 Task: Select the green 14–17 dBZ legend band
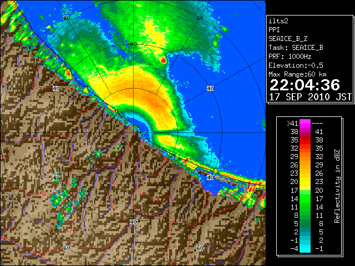click(305, 198)
